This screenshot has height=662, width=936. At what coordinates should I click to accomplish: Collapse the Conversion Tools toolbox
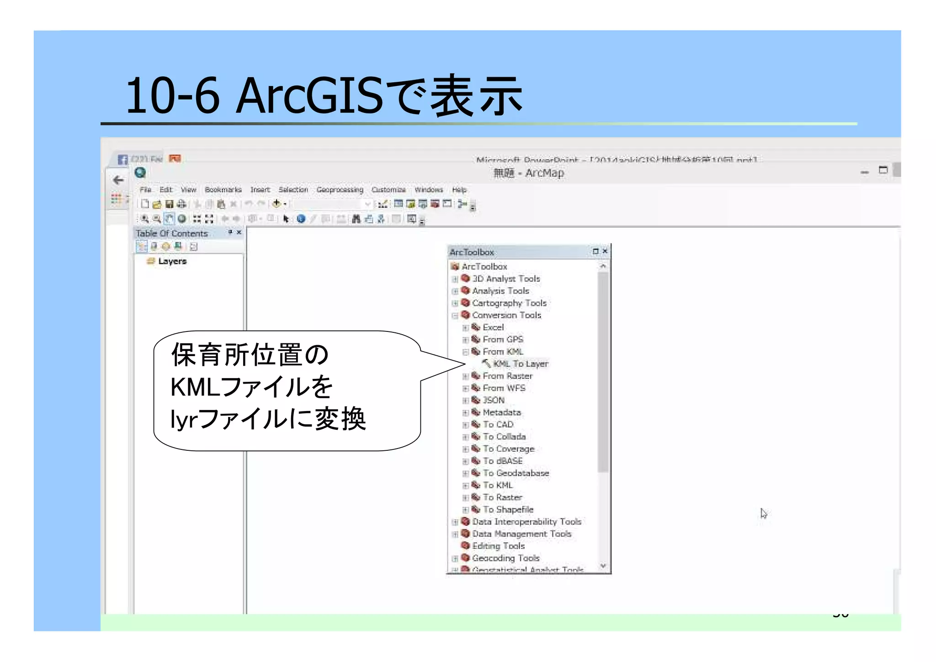[x=455, y=315]
